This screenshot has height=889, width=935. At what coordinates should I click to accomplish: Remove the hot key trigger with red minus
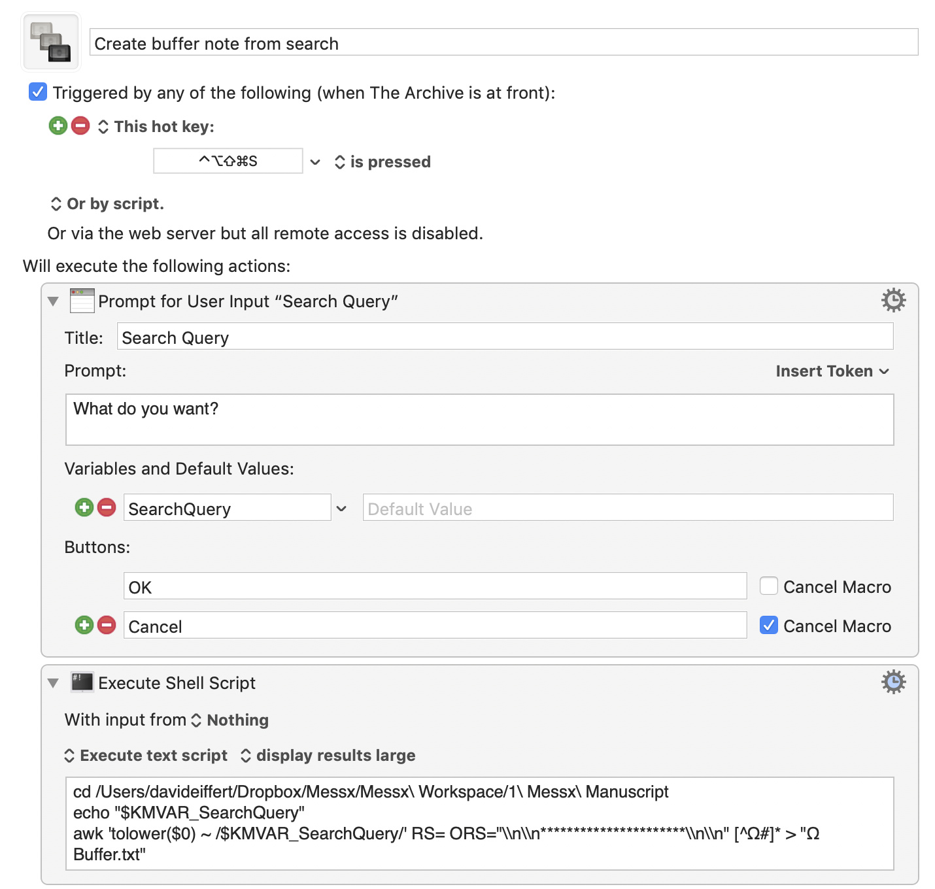[80, 126]
